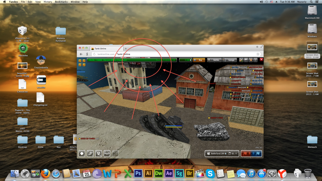Launch Photoshop from the Dock
This screenshot has height=181, width=322.
138,173
